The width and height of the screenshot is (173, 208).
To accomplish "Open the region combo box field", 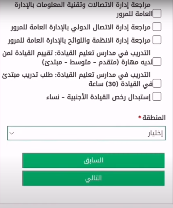I will [86, 133].
